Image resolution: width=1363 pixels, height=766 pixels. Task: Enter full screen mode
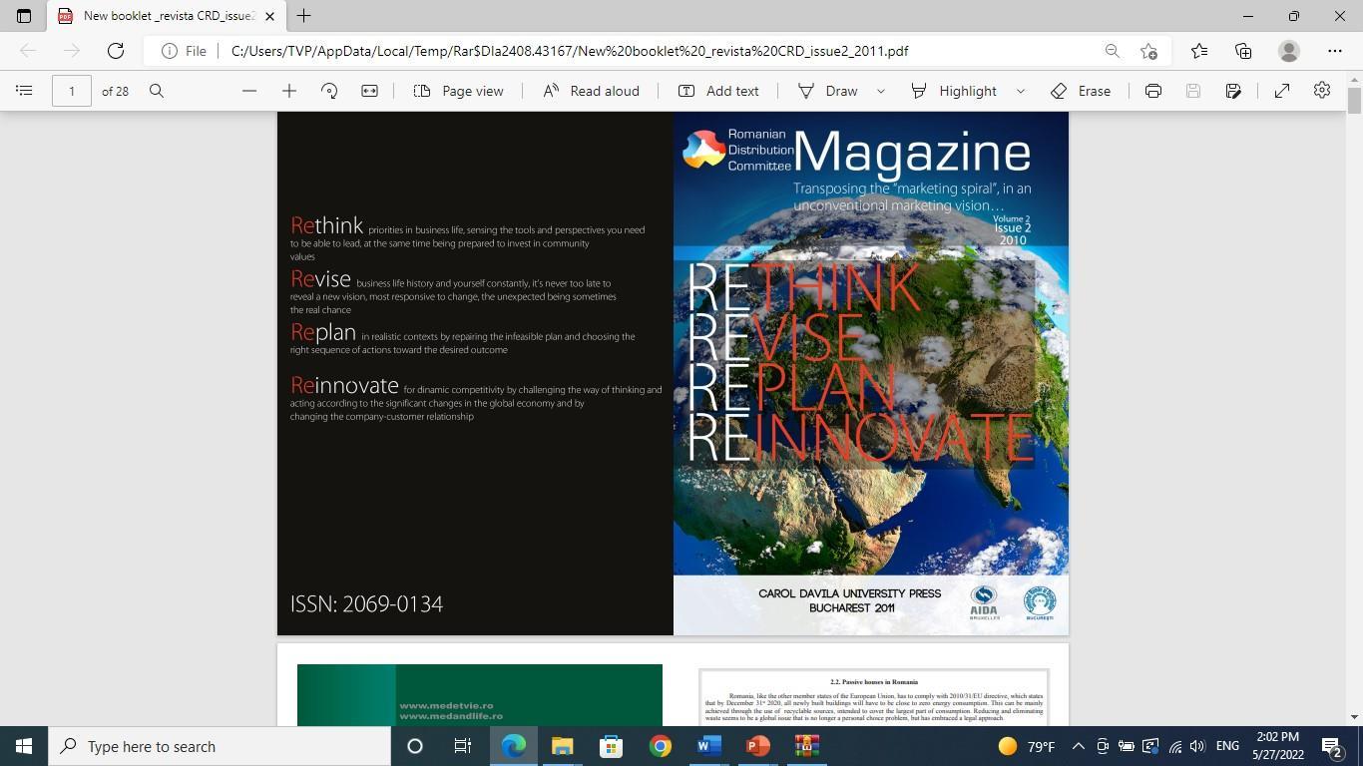(x=1282, y=91)
